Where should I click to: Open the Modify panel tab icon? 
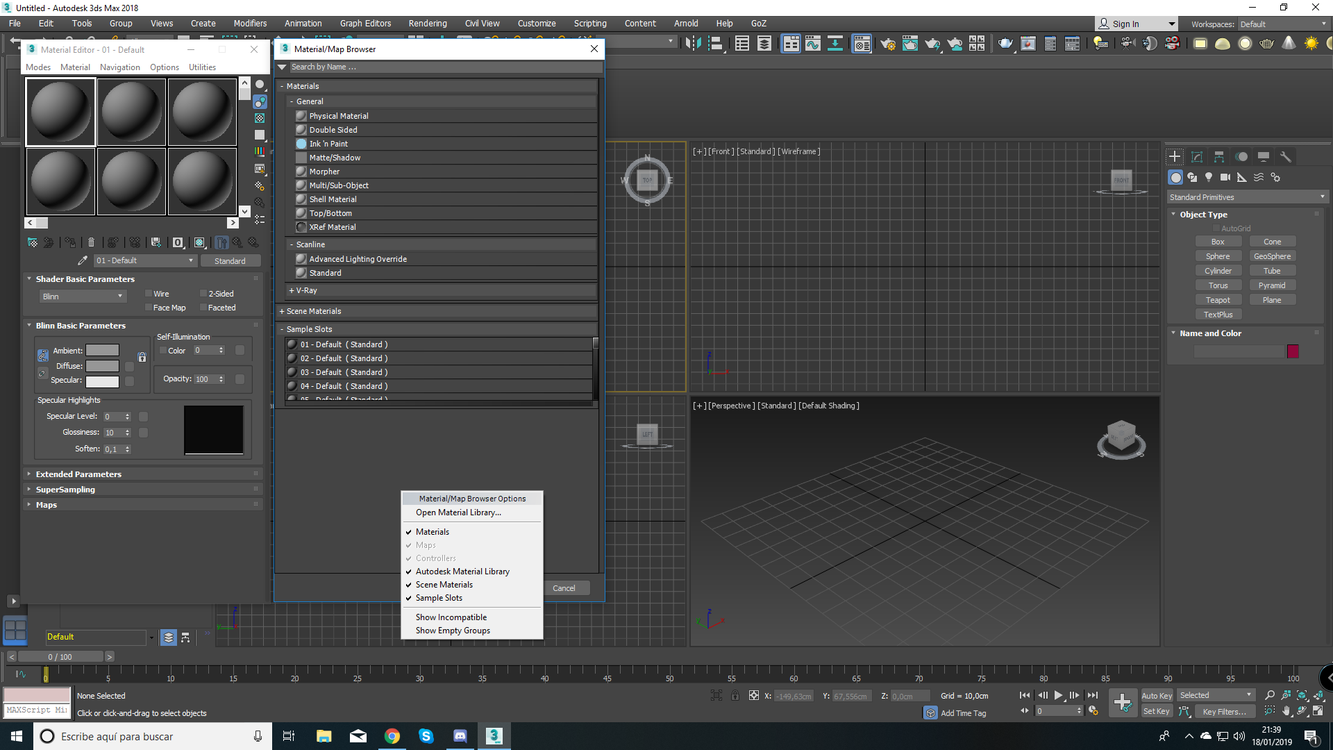click(1197, 157)
